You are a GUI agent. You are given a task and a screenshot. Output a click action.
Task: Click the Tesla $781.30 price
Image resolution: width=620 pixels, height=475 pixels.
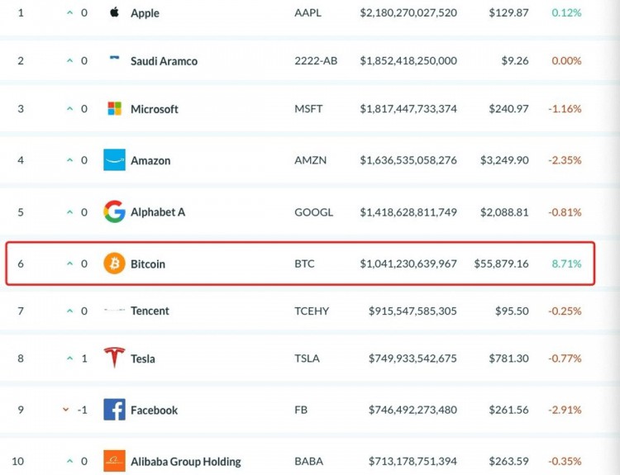point(508,359)
